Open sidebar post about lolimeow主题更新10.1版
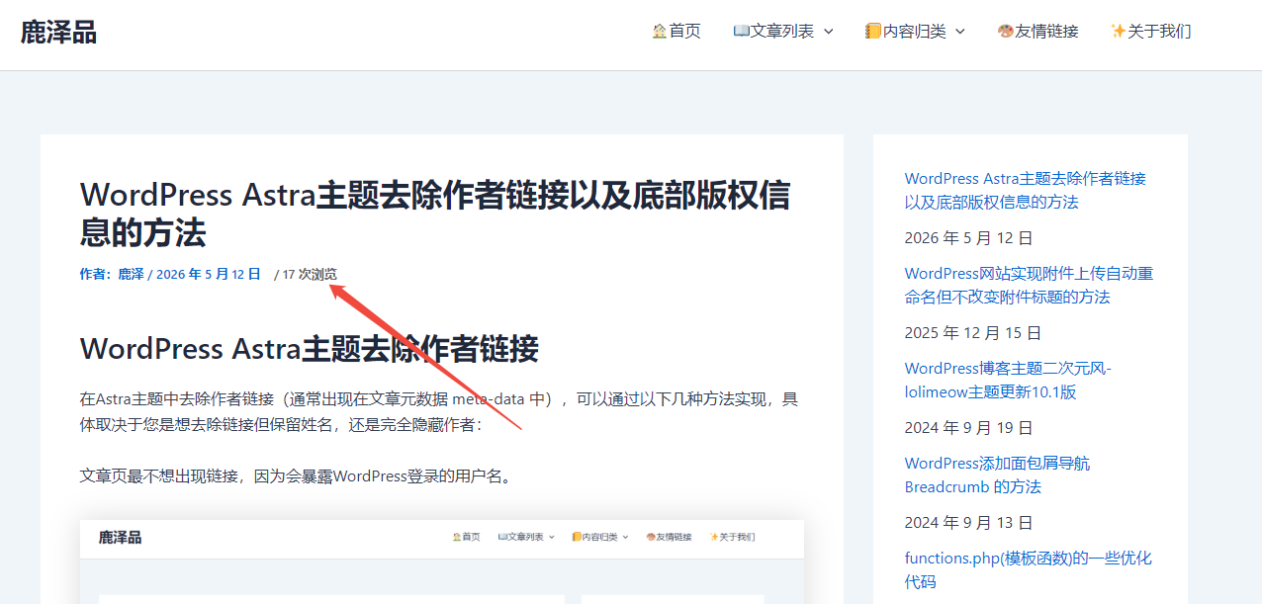The width and height of the screenshot is (1262, 604). click(1008, 380)
